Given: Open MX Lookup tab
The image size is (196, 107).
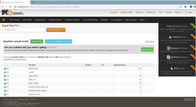Looking at the screenshot, I should 15,20.
